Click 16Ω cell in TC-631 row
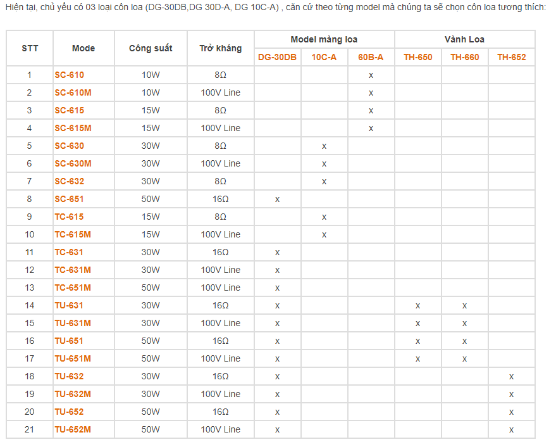Viewport: 556px width, 442px height. pyautogui.click(x=221, y=253)
